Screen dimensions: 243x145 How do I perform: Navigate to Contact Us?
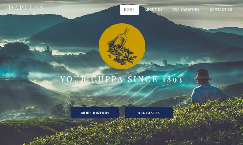point(221,10)
